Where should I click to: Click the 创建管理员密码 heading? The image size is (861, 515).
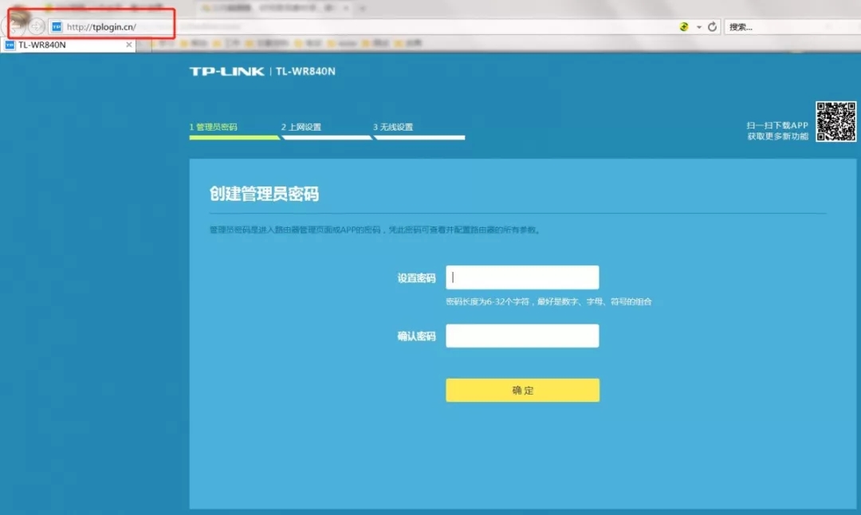(x=264, y=194)
